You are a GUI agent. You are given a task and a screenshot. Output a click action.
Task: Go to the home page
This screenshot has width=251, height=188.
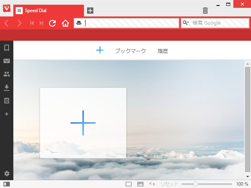65,23
